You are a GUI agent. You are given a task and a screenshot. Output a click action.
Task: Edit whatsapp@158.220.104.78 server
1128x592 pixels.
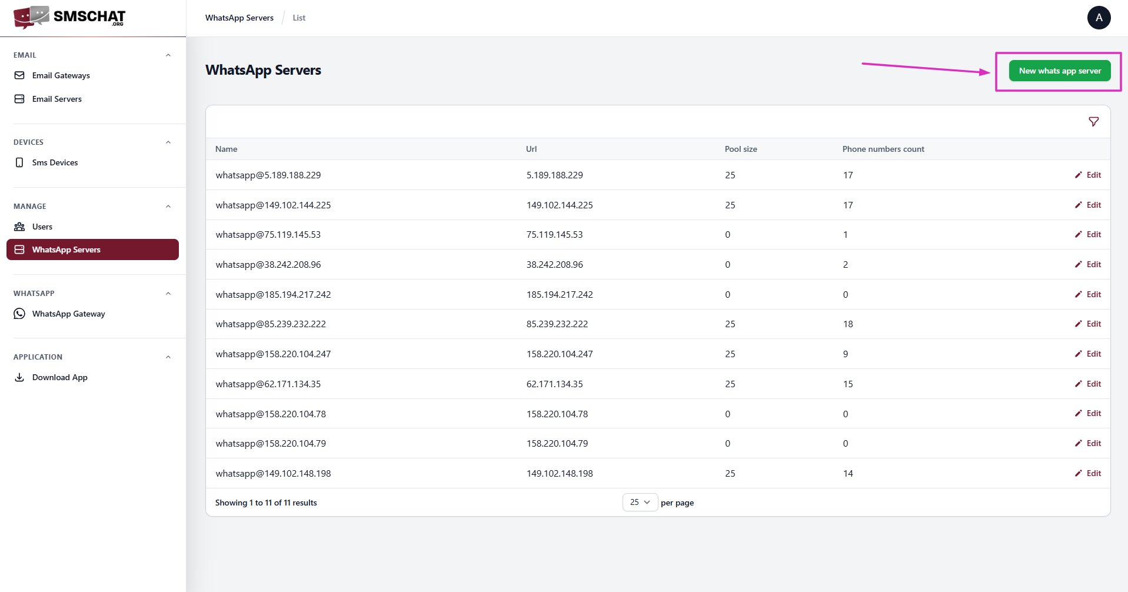1088,413
